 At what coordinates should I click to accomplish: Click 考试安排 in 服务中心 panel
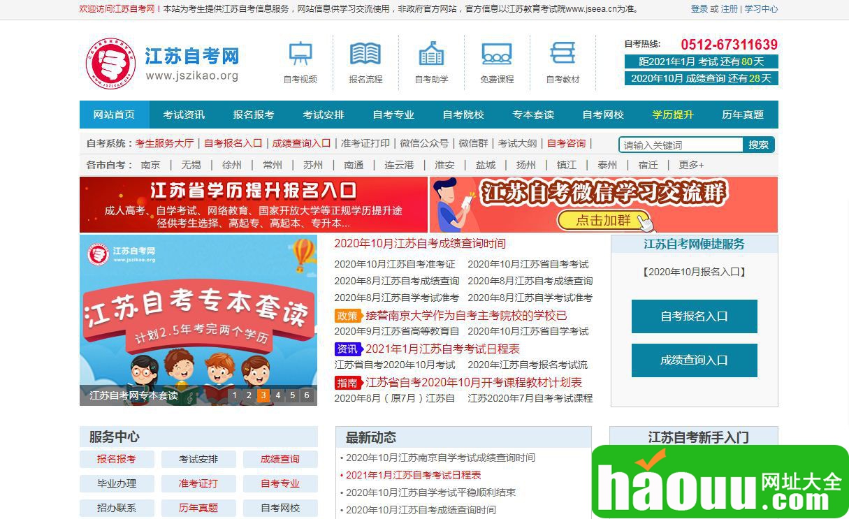coord(198,459)
